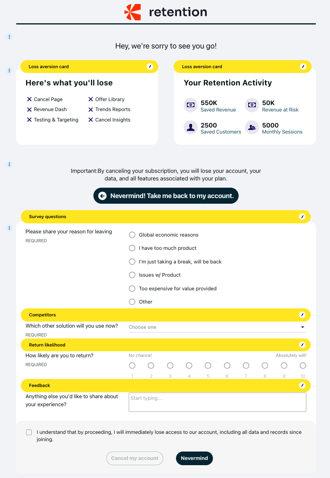Tick the "I understand" confirmation checkbox
Screen dimensions: 330x478
point(29,432)
